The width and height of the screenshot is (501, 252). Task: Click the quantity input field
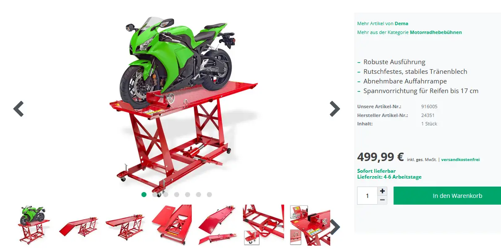pyautogui.click(x=368, y=196)
